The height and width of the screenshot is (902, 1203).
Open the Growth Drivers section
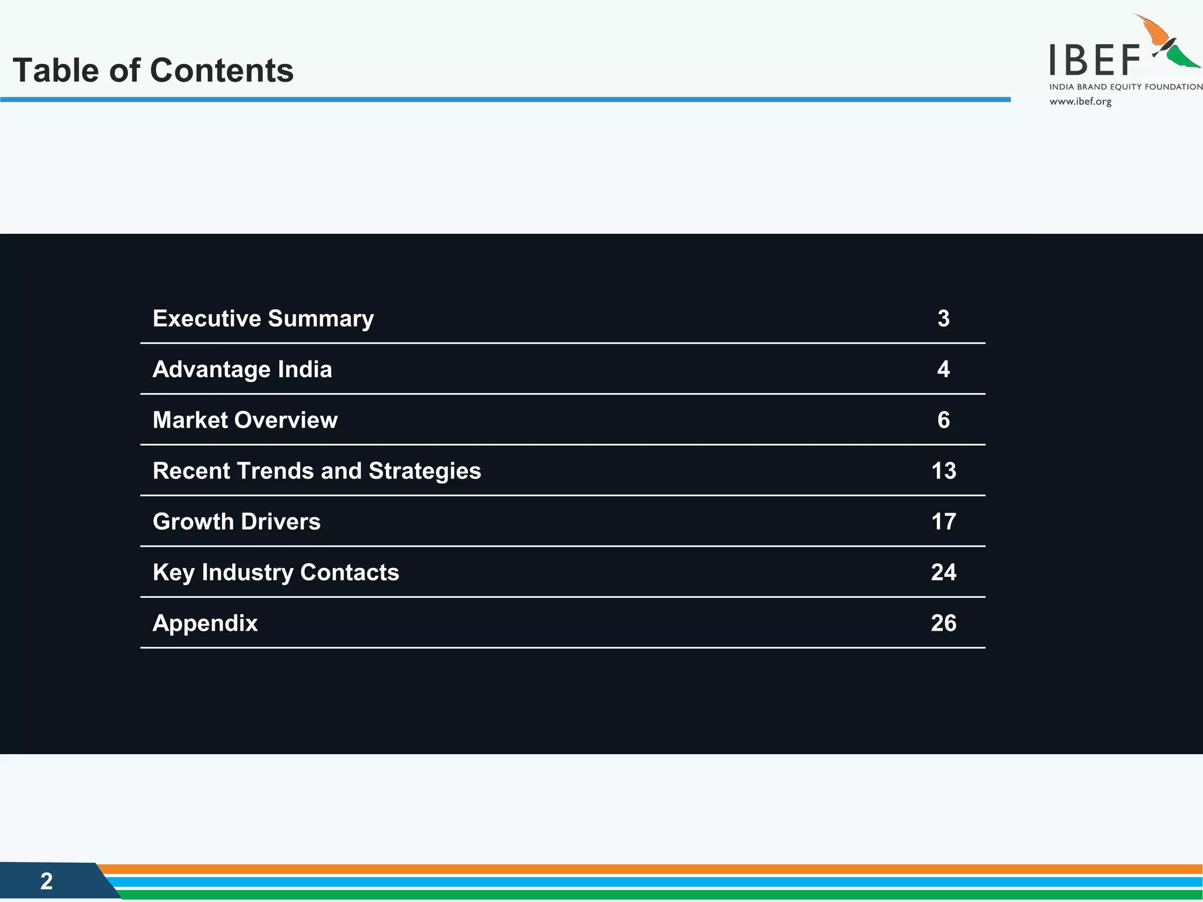tap(236, 521)
